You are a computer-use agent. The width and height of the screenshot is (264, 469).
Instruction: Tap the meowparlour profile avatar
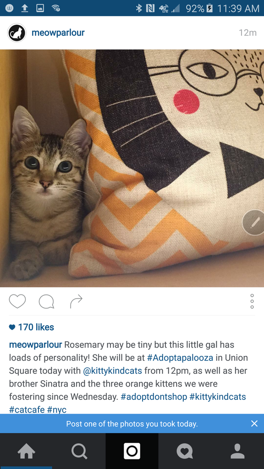[x=17, y=33]
